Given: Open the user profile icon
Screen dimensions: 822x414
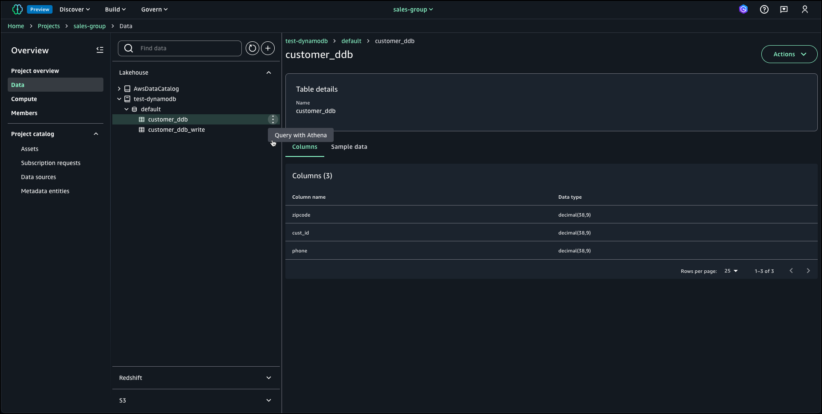Looking at the screenshot, I should 805,9.
